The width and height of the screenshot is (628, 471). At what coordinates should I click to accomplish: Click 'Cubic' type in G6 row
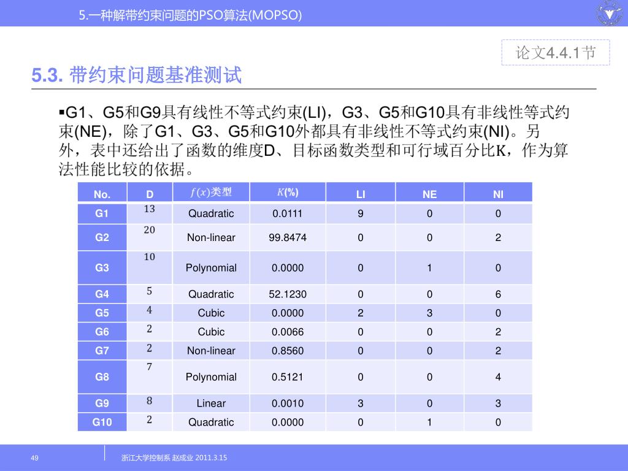[211, 332]
